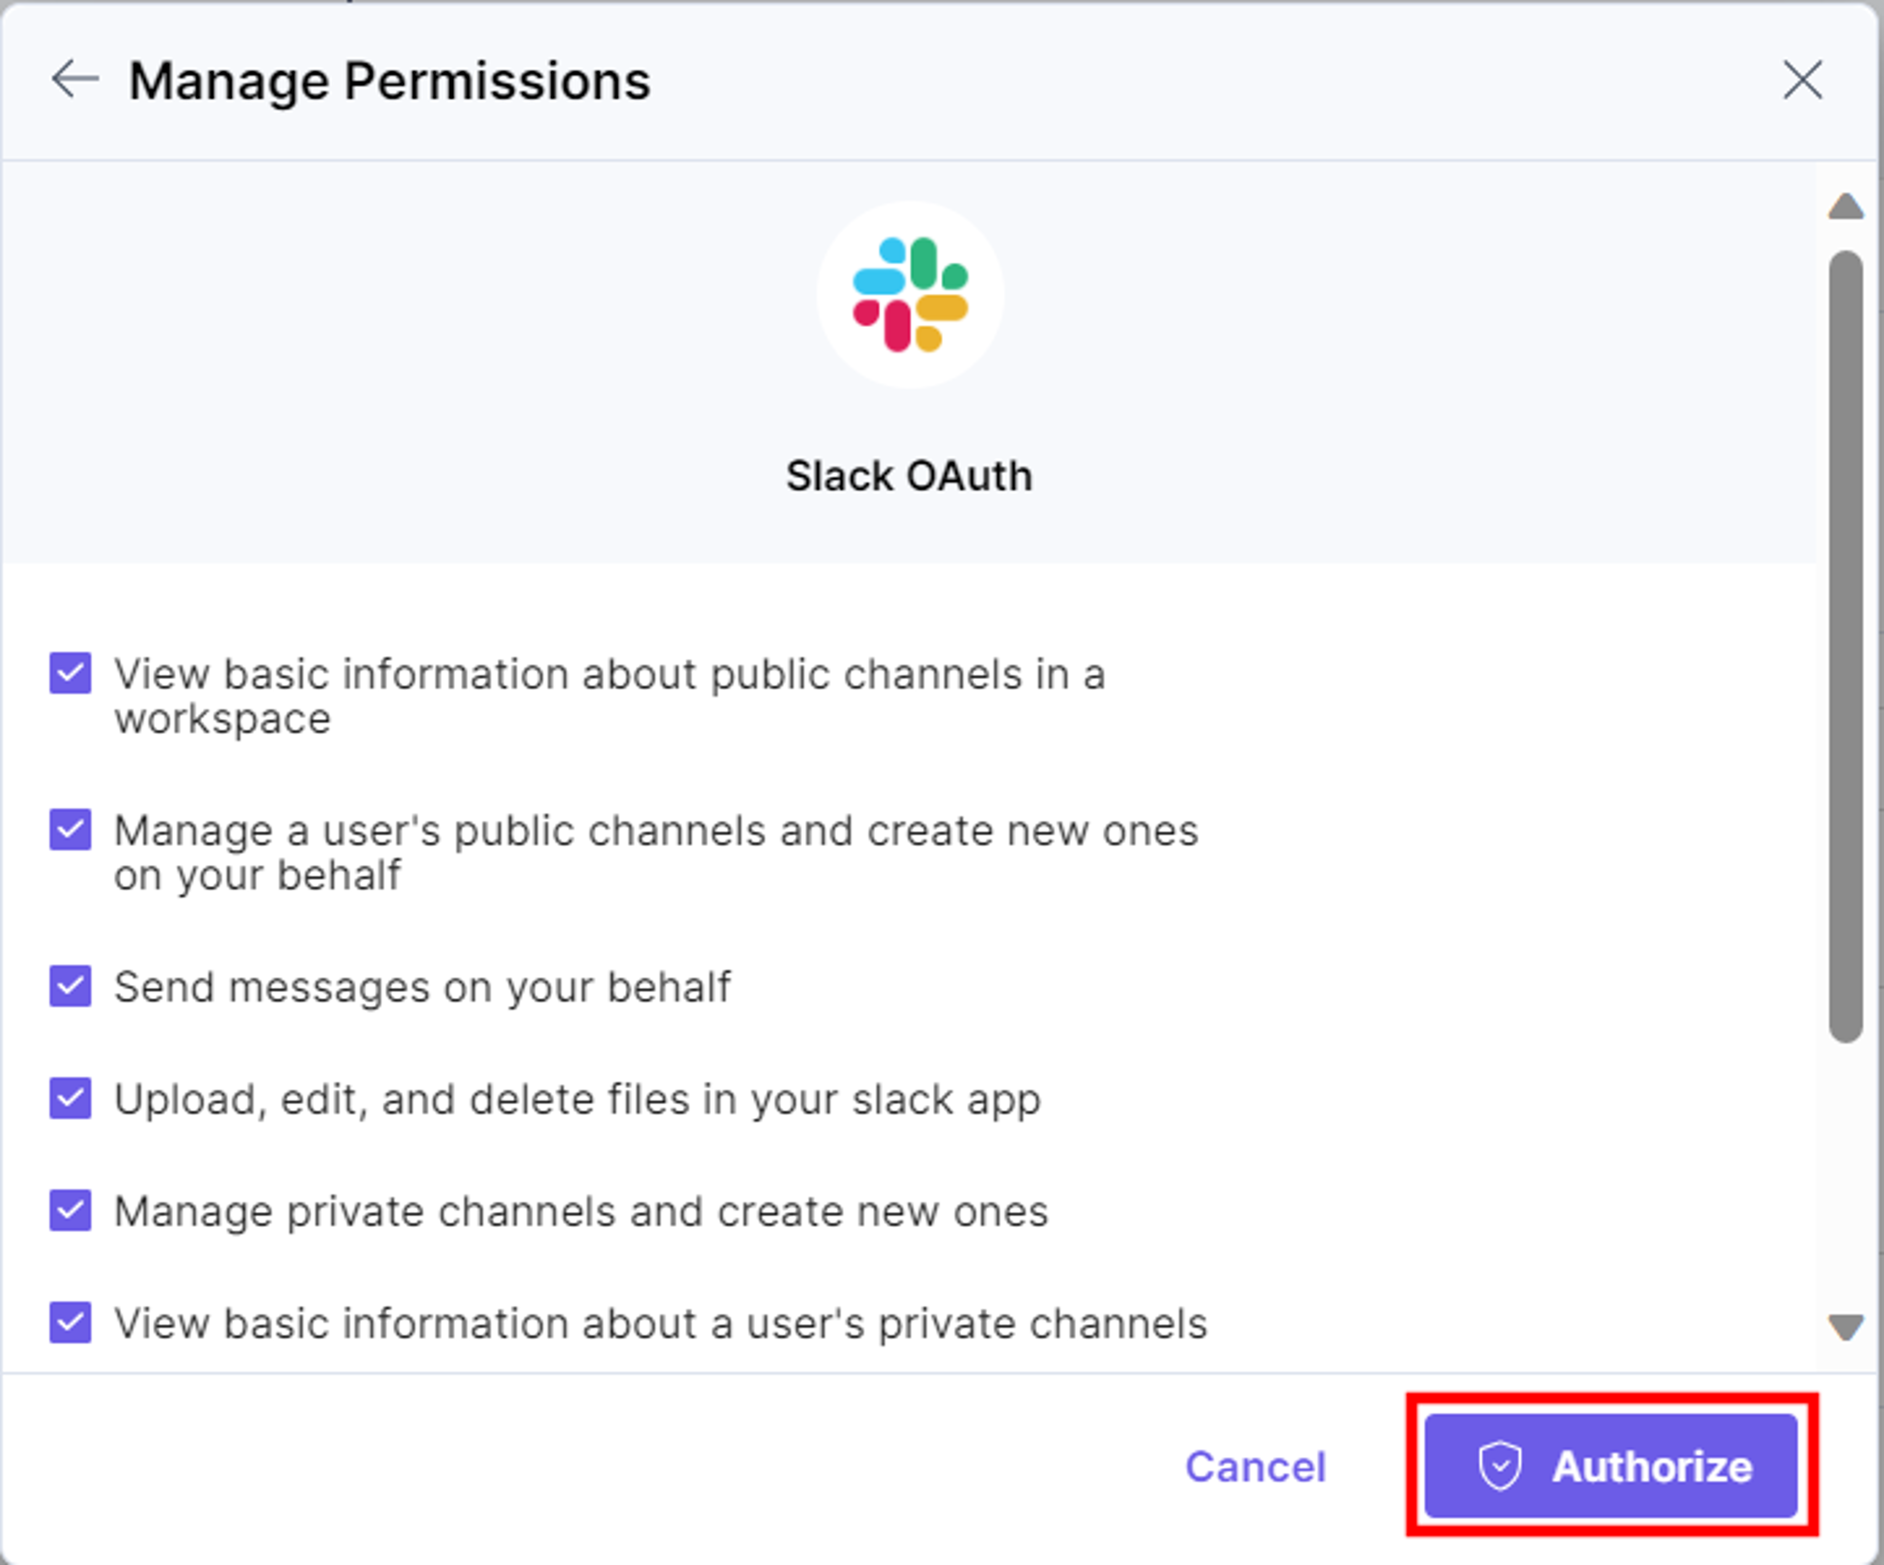The height and width of the screenshot is (1565, 1884).
Task: Click the Cancel link
Action: tap(1255, 1467)
